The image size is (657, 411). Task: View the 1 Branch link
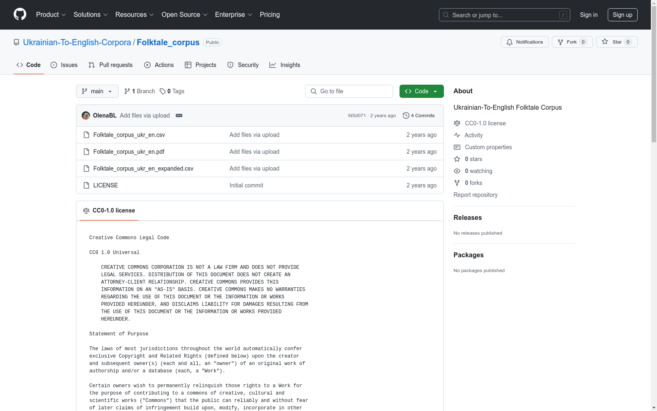[140, 91]
